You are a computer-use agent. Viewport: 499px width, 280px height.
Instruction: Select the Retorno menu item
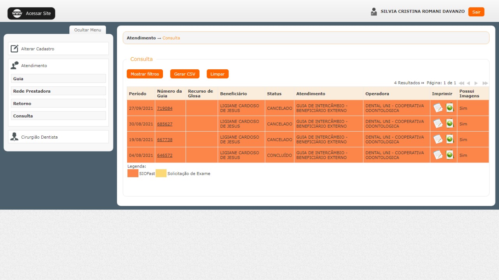(x=58, y=104)
